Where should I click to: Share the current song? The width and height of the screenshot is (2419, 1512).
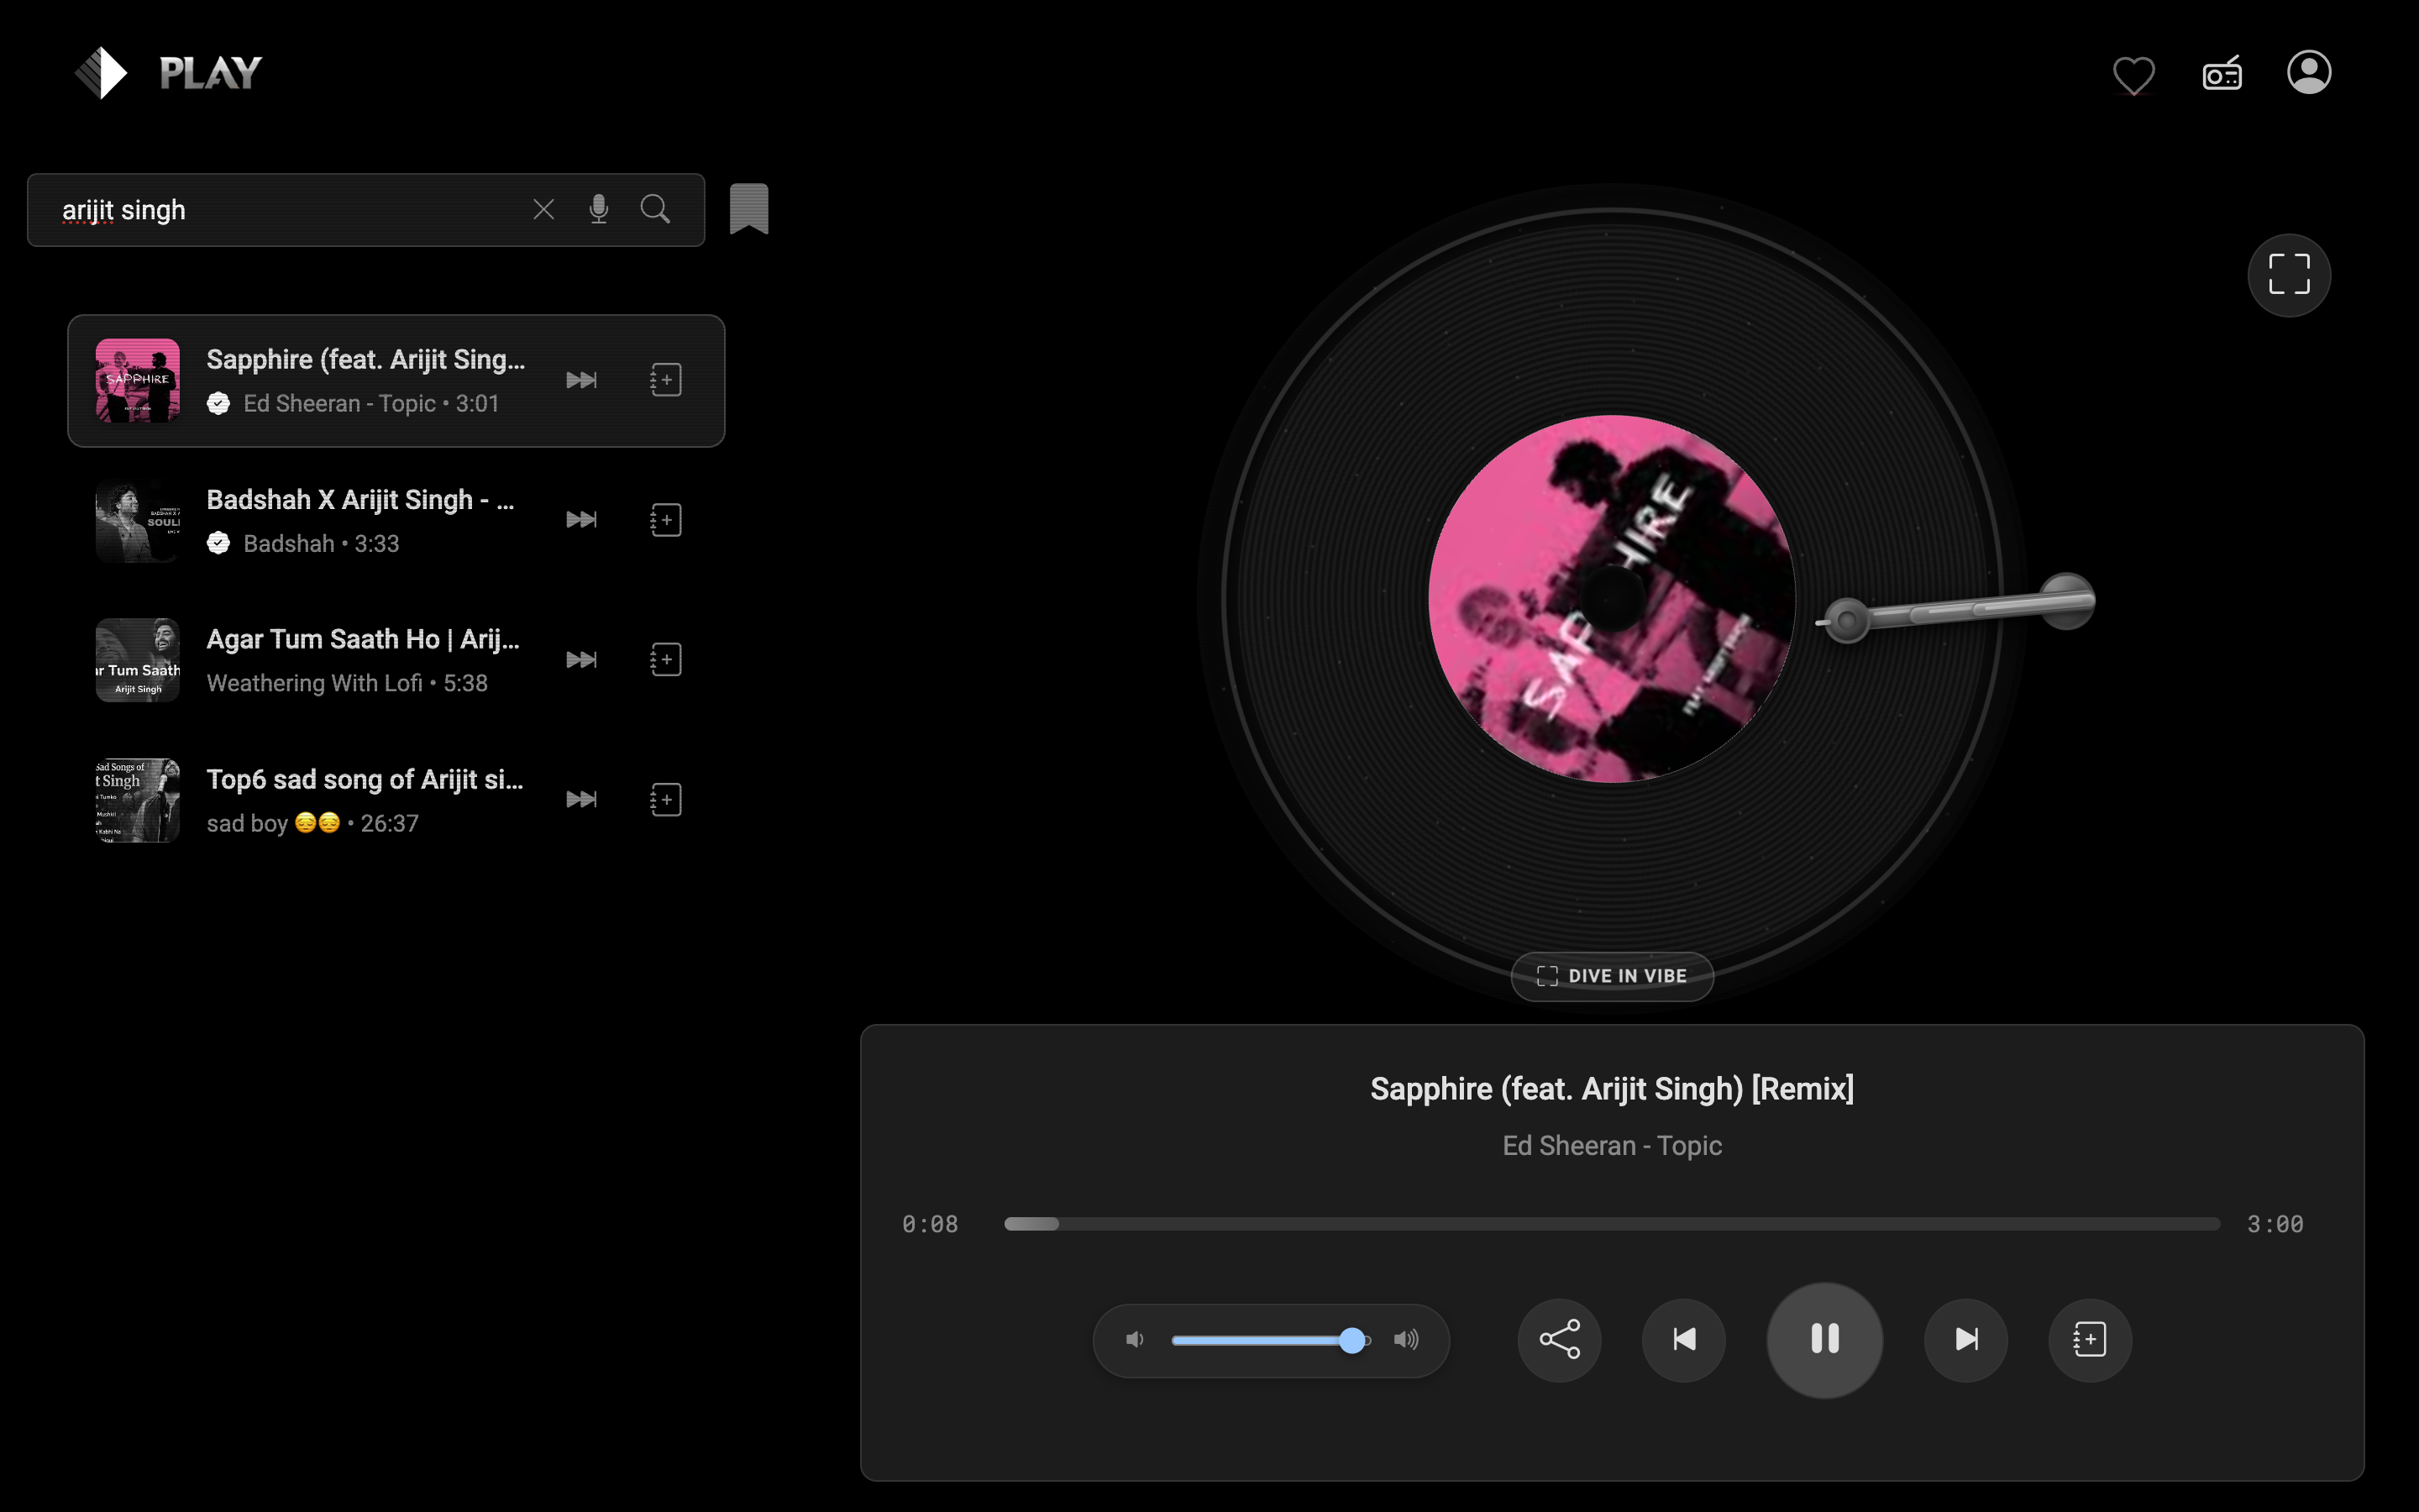(x=1560, y=1340)
